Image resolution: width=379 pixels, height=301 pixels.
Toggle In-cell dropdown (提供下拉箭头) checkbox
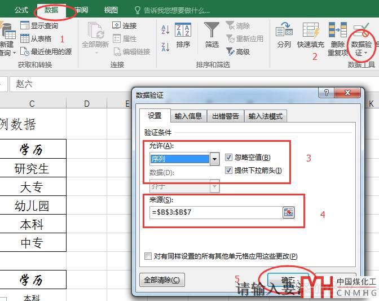tap(228, 171)
